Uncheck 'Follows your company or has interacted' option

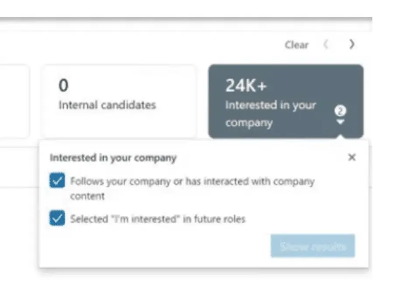[x=56, y=180]
